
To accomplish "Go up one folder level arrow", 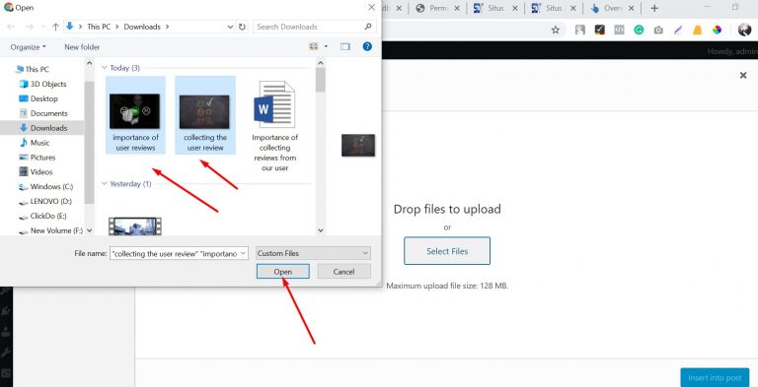I will [x=55, y=27].
